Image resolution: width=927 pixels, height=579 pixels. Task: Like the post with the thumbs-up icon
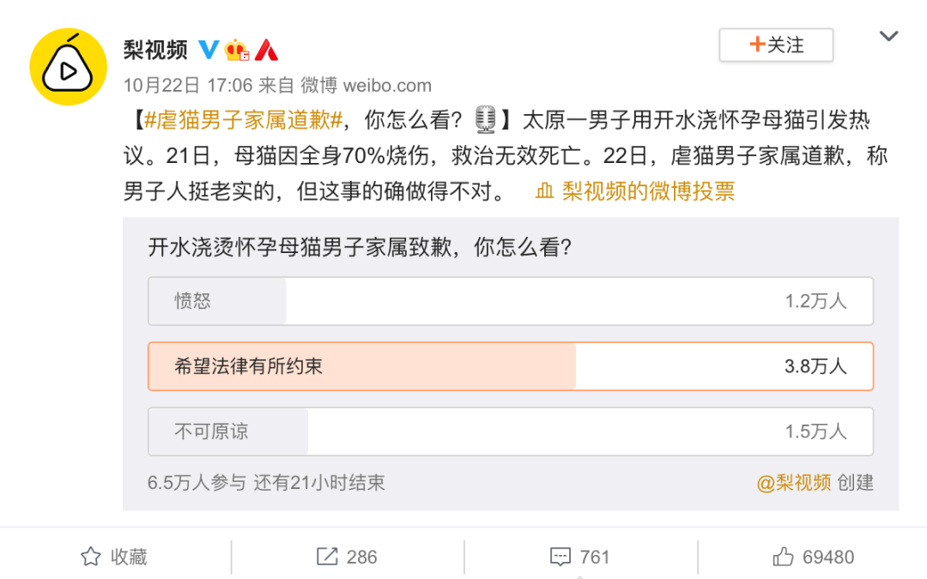point(783,557)
